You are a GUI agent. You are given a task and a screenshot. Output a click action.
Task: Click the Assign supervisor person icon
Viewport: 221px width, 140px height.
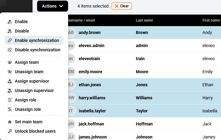tap(10, 81)
